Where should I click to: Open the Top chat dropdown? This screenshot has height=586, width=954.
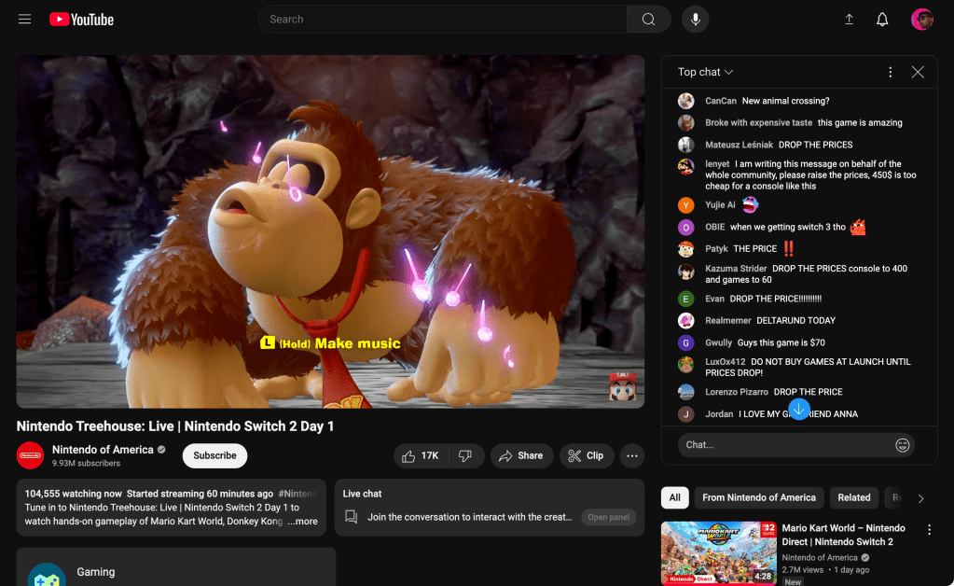[703, 72]
